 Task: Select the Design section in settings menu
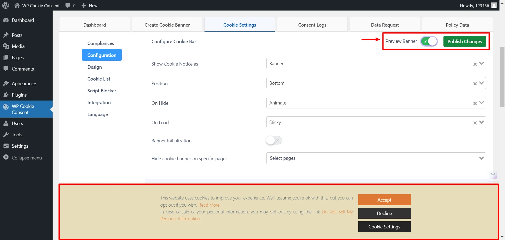(x=94, y=67)
